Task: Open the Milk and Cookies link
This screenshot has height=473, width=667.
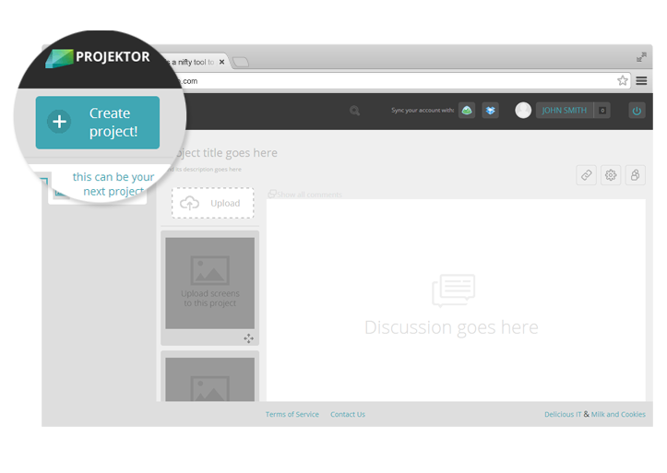Action: click(618, 414)
